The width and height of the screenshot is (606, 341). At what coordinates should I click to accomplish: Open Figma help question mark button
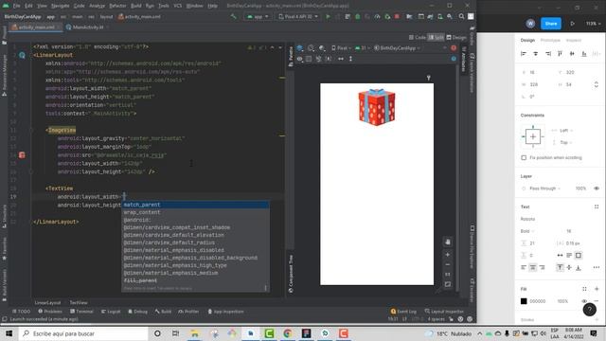(589, 310)
